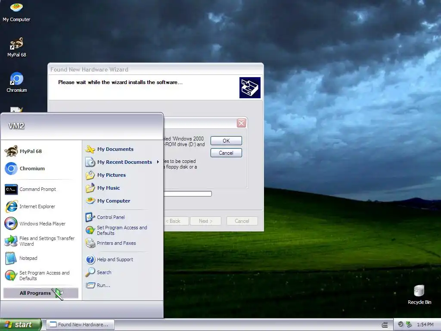Screen dimensions: 441x331
Task: Click Cancel in the insert disk dialog
Action: [226, 153]
